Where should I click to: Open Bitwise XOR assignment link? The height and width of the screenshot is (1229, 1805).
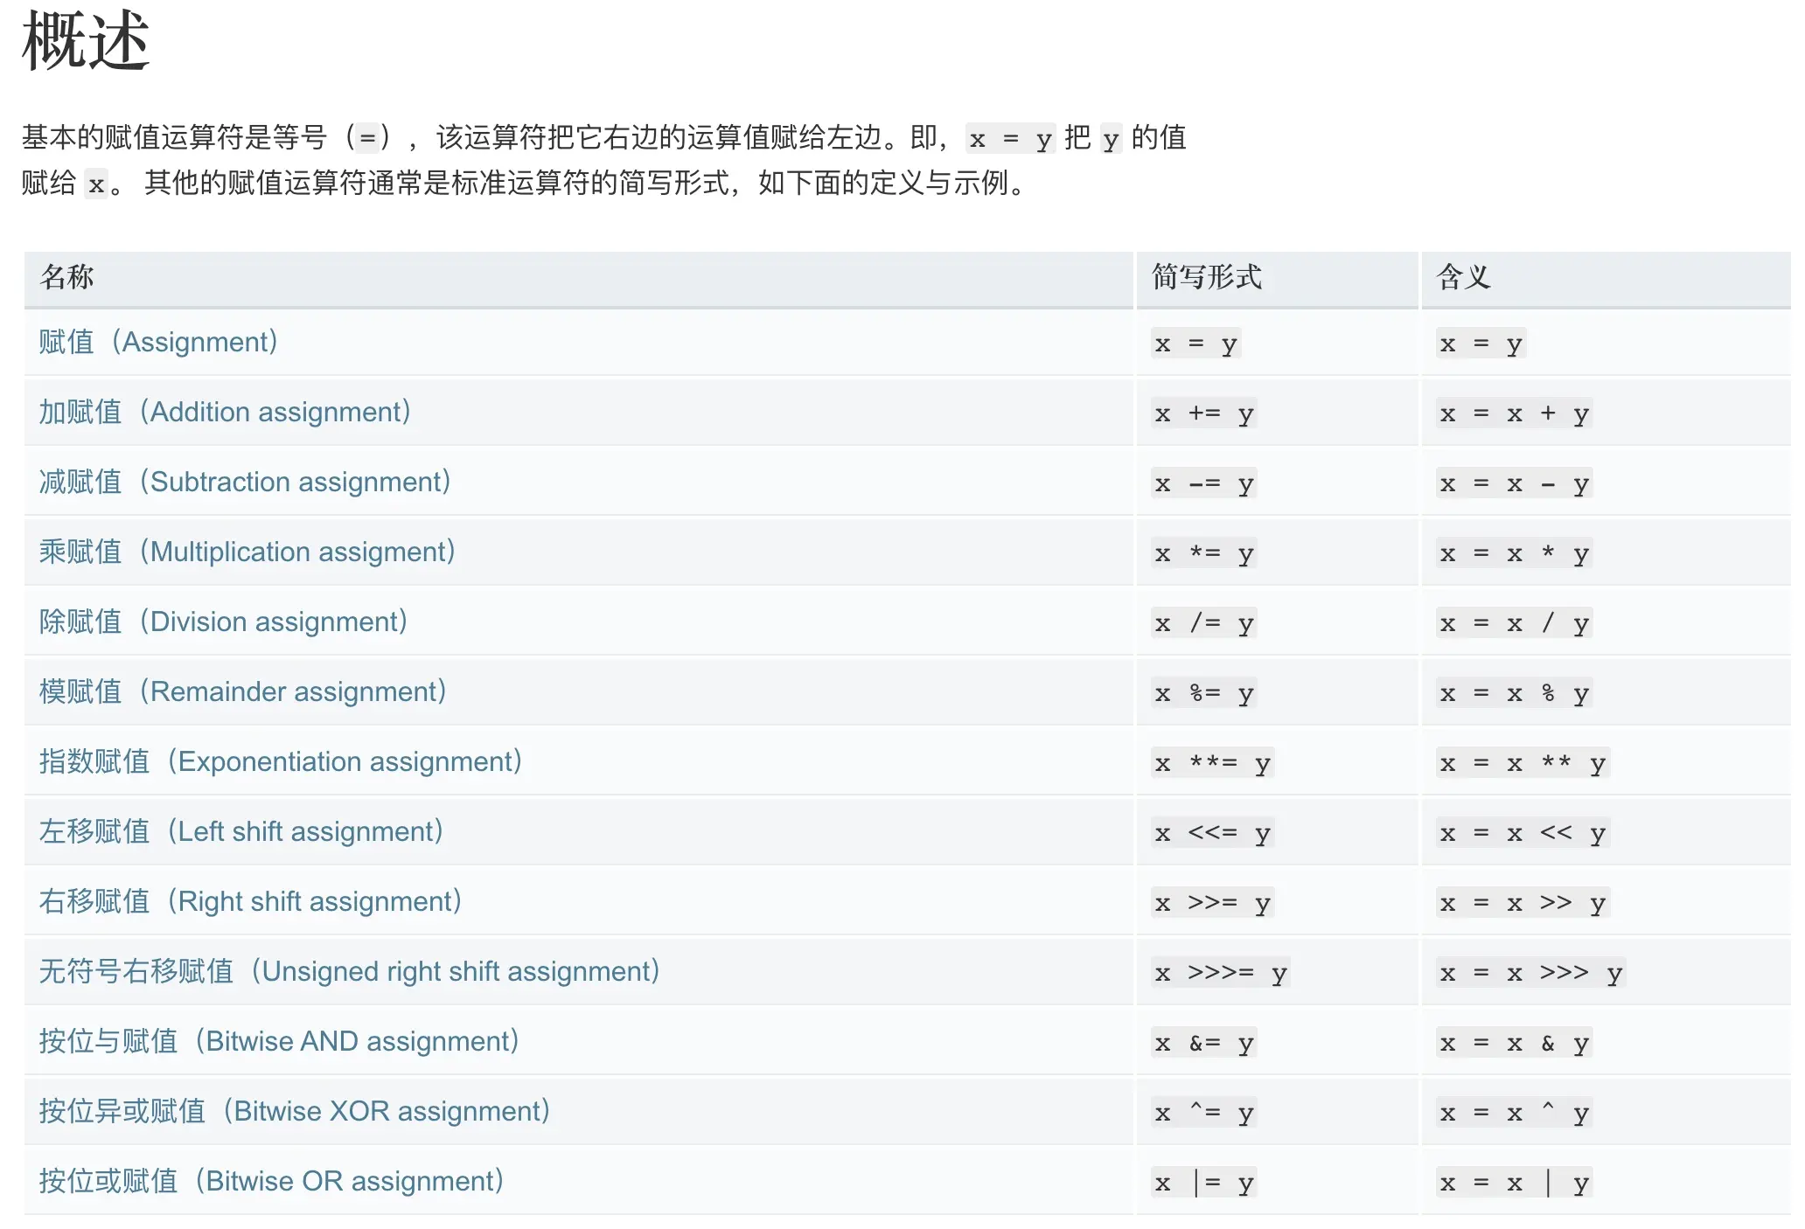pyautogui.click(x=295, y=1111)
